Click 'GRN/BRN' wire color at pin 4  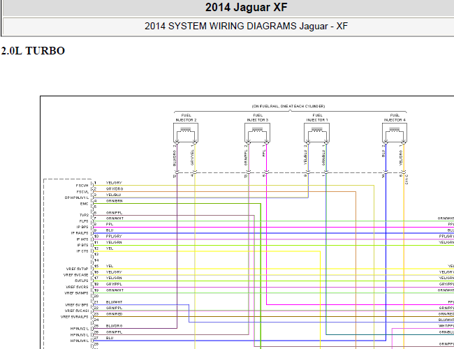pos(115,201)
